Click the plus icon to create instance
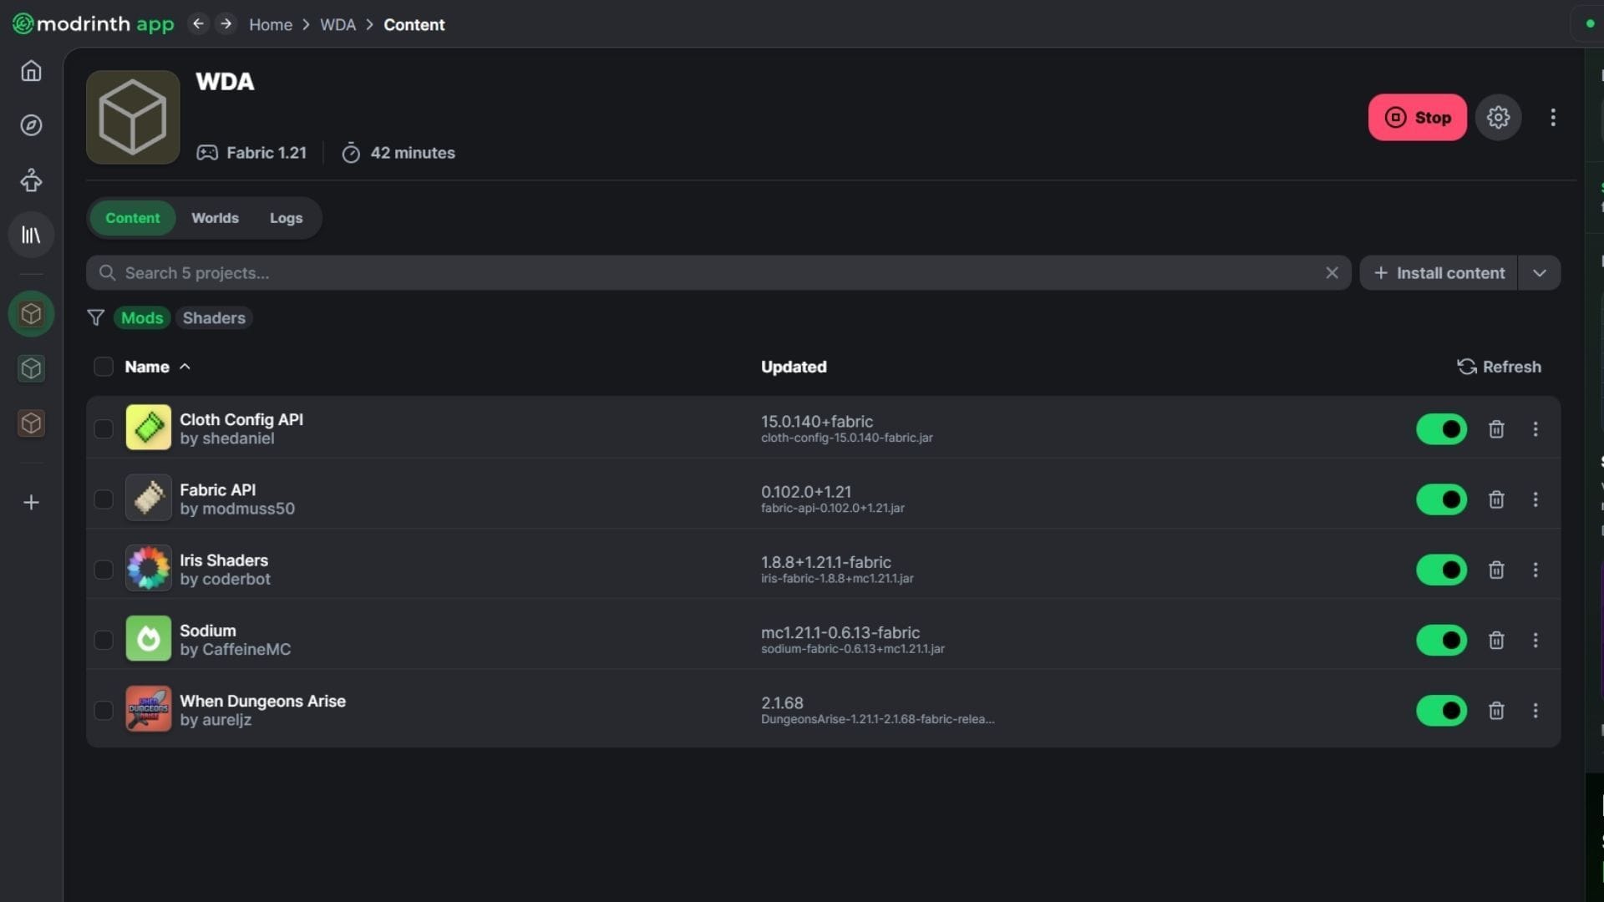The height and width of the screenshot is (902, 1604). pyautogui.click(x=31, y=502)
